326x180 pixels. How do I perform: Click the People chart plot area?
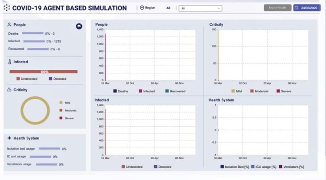point(150,55)
